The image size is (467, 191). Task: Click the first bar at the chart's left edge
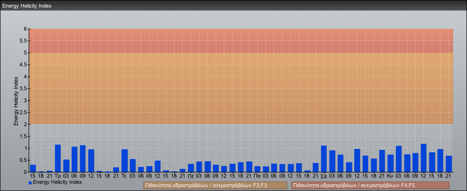pyautogui.click(x=33, y=169)
